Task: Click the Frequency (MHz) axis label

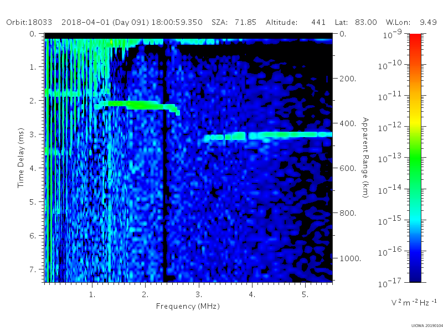Action: pyautogui.click(x=188, y=306)
